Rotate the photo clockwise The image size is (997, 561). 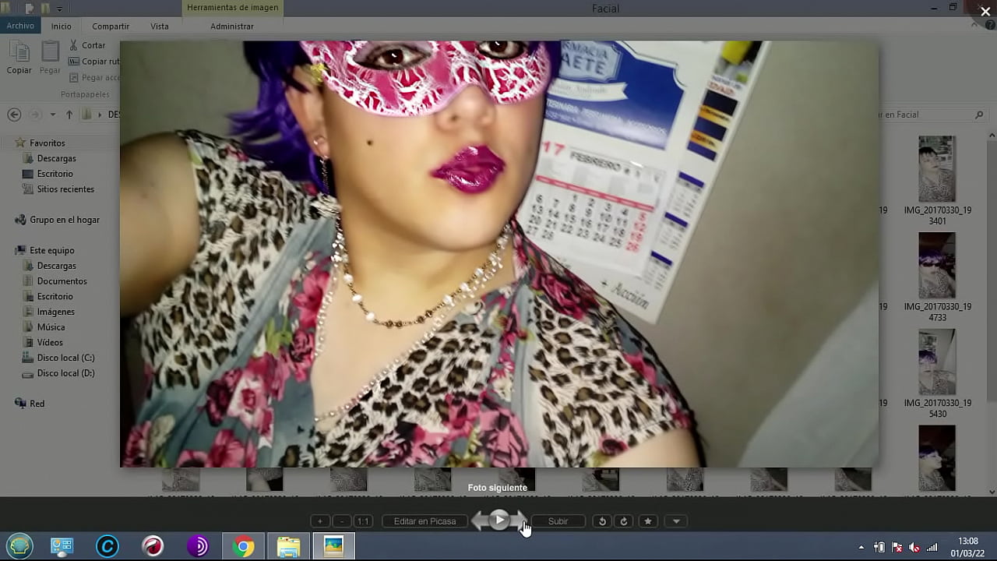click(623, 521)
